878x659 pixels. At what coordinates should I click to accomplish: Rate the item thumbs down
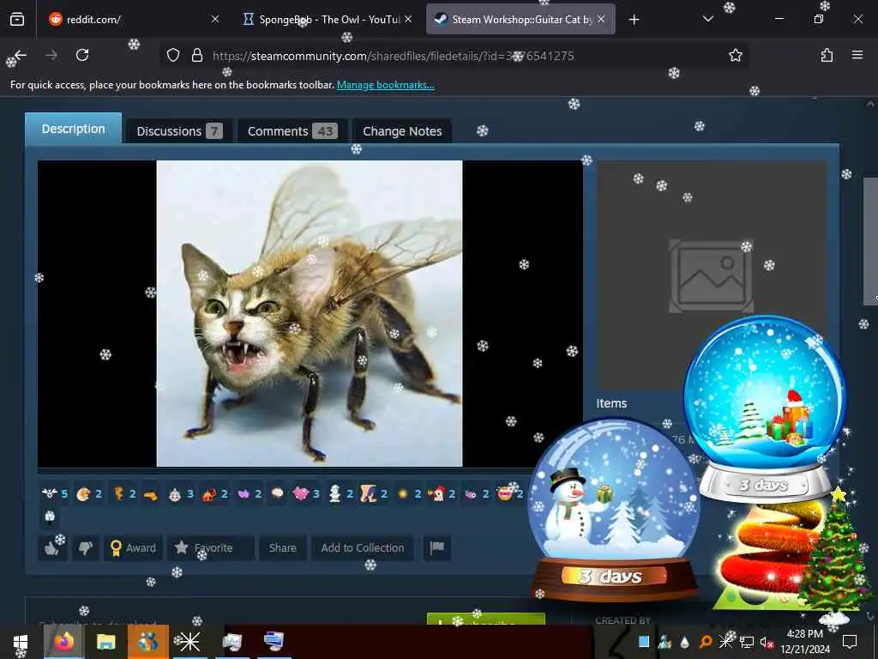pyautogui.click(x=86, y=547)
